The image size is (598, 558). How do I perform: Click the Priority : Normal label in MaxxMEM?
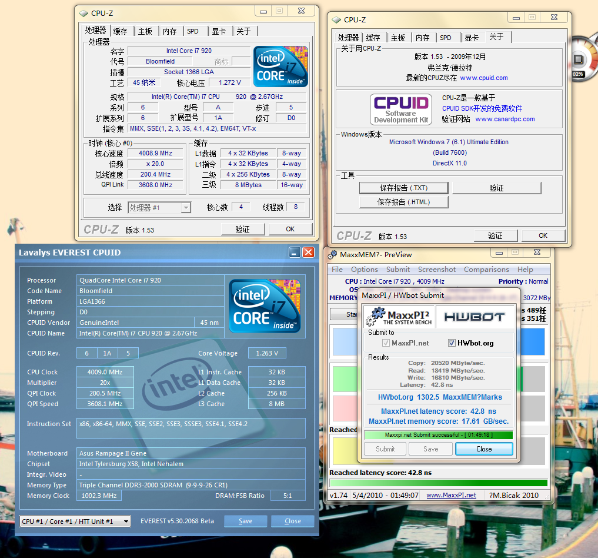(x=523, y=281)
